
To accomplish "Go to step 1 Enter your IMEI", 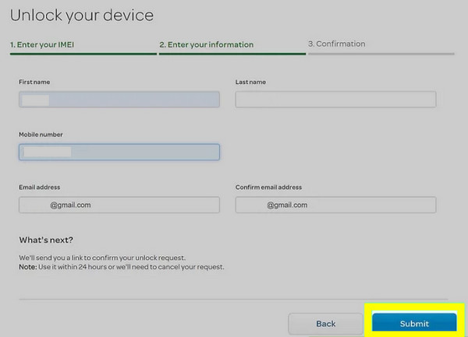I will click(x=45, y=45).
